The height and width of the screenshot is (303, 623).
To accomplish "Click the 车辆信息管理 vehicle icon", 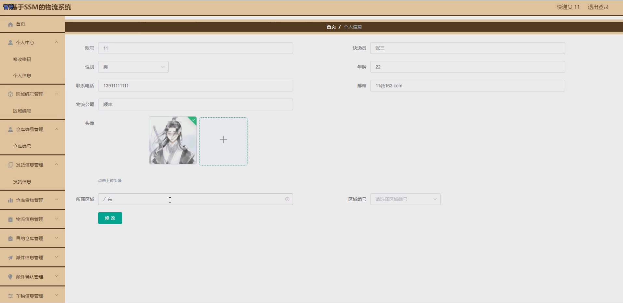I will click(x=10, y=296).
